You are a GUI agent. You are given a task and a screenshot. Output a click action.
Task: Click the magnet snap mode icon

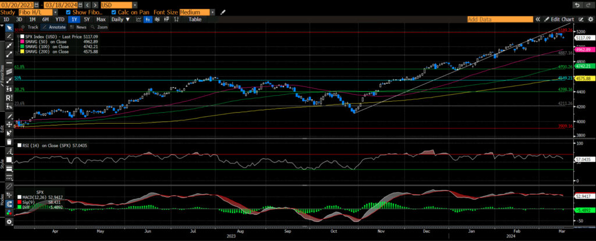(9, 204)
